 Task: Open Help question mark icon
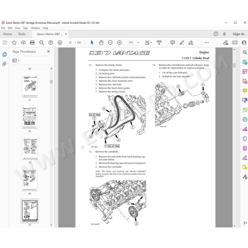coord(216,34)
